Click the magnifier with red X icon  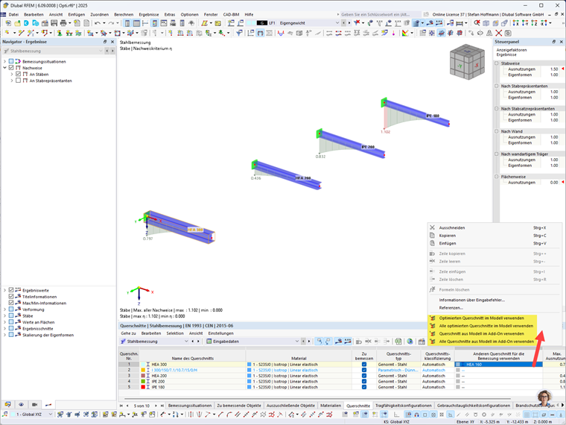pyautogui.click(x=477, y=23)
